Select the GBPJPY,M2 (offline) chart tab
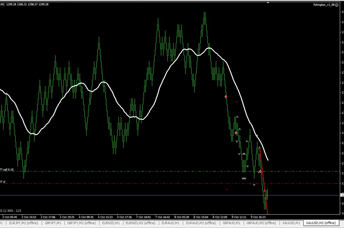Viewport: 344px width, 228px height. pyautogui.click(x=82, y=223)
